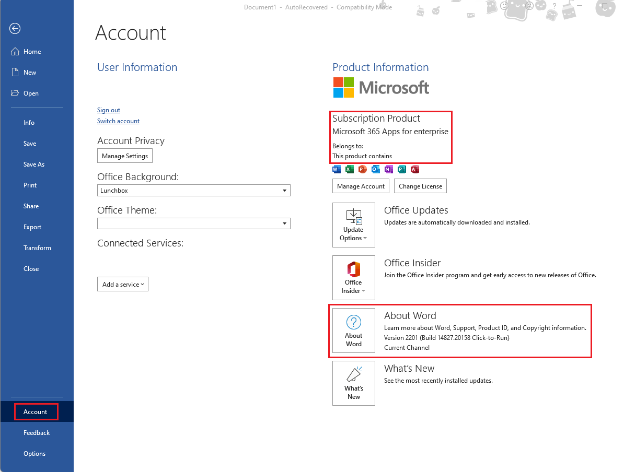Click the Change License button
The image size is (624, 472).
point(420,186)
